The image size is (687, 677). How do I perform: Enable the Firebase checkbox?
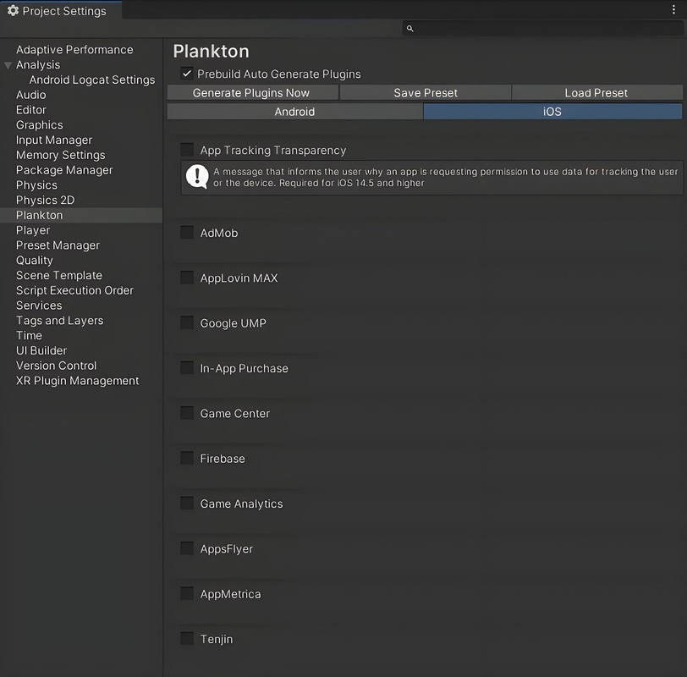coord(187,459)
